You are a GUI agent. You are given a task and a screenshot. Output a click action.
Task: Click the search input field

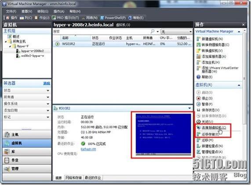(102, 32)
